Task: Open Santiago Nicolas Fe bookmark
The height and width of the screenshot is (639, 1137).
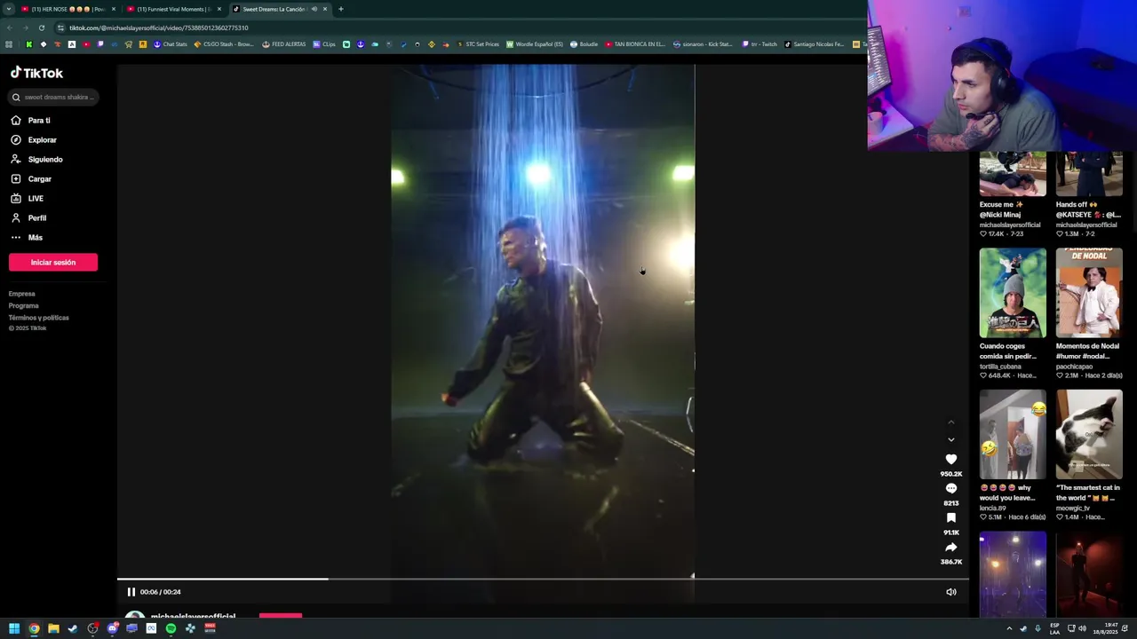Action: 814,44
